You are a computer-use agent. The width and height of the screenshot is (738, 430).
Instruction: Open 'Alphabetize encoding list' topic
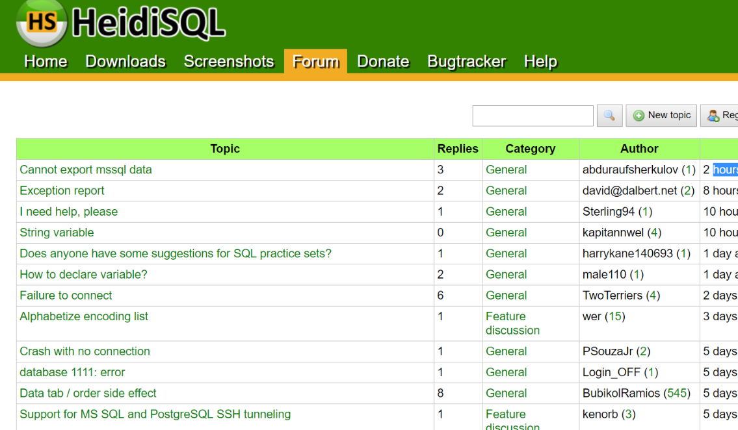tap(84, 316)
